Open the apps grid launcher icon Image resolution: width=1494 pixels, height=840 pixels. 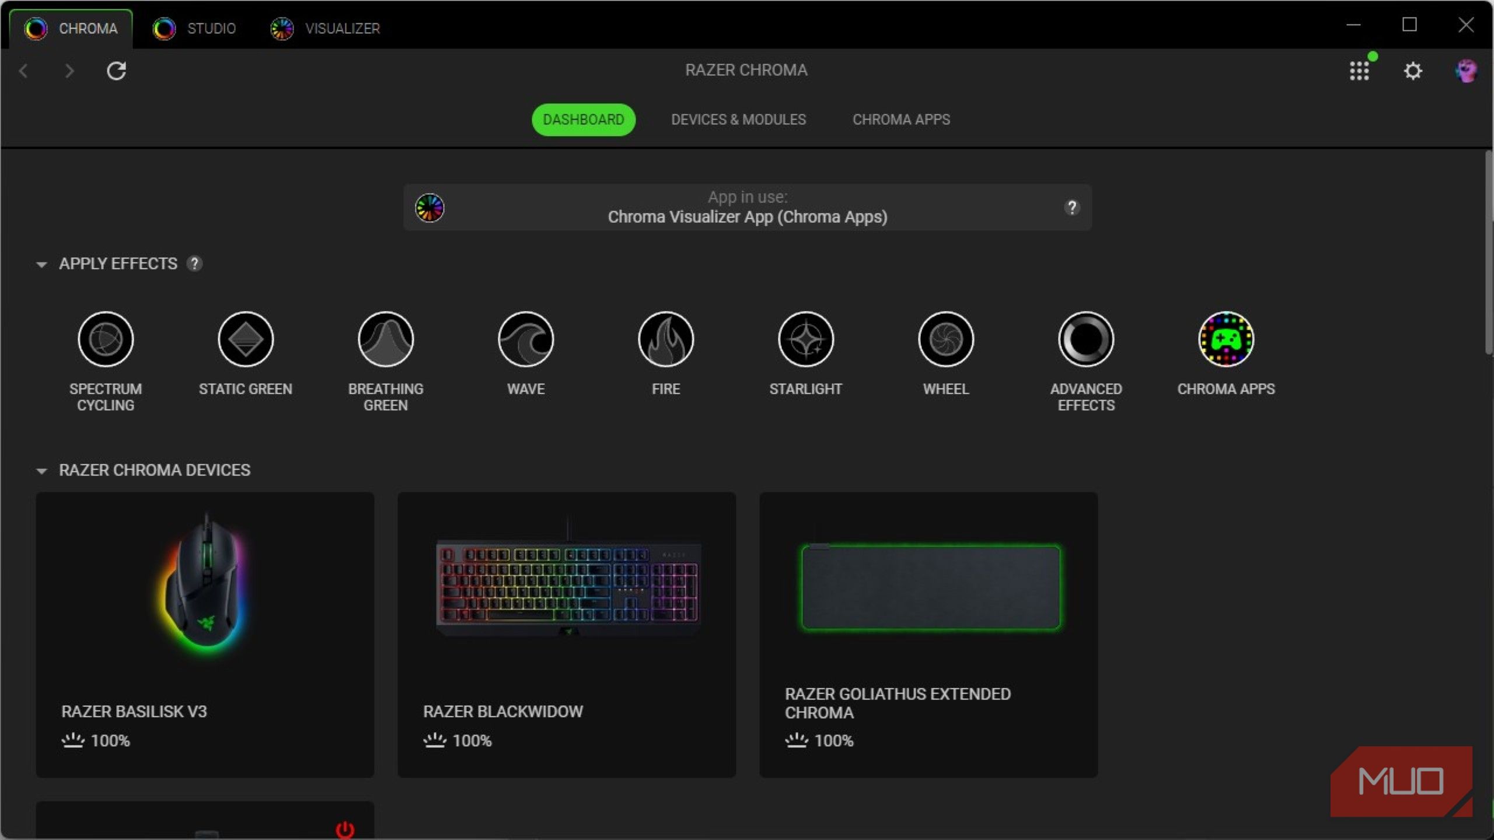pos(1359,71)
